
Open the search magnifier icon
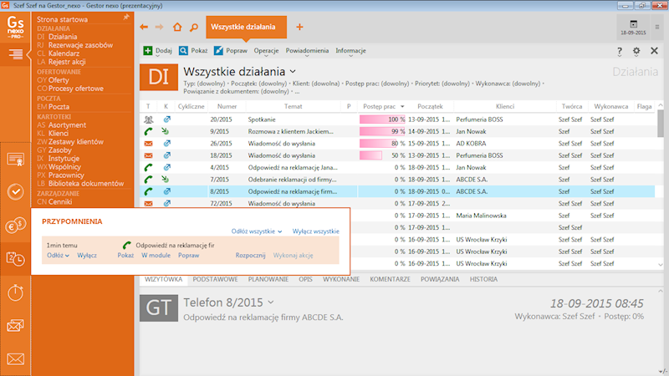pyautogui.click(x=193, y=27)
